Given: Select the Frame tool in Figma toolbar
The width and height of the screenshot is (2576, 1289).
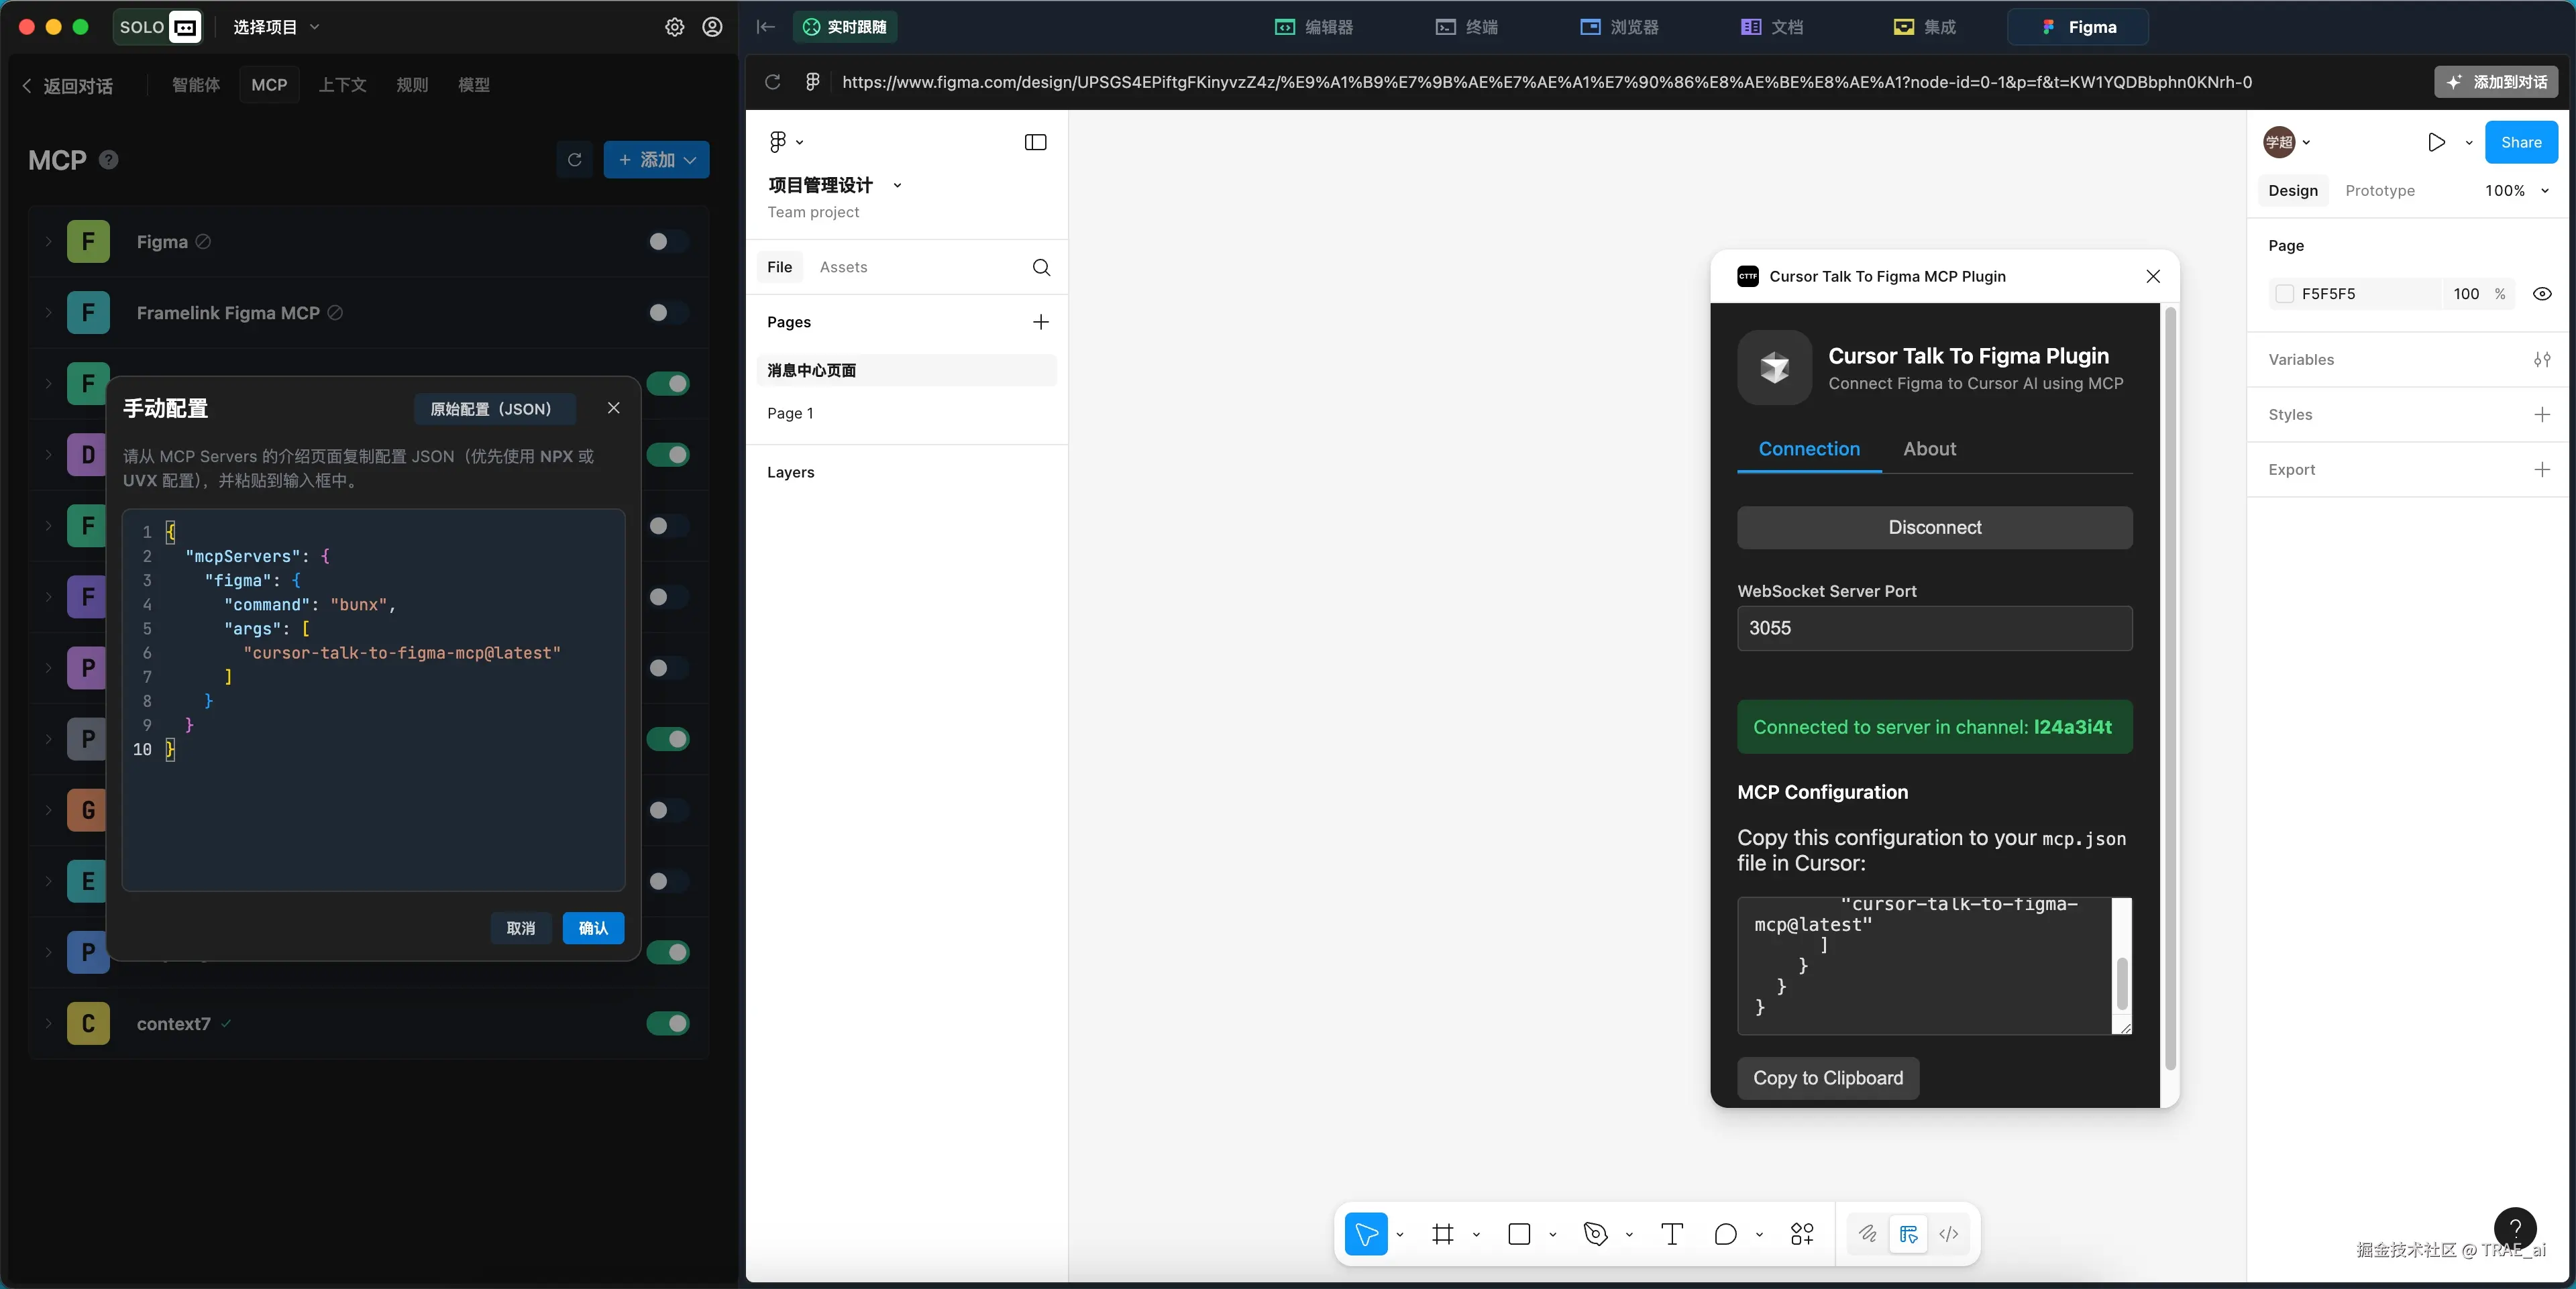Looking at the screenshot, I should point(1442,1234).
